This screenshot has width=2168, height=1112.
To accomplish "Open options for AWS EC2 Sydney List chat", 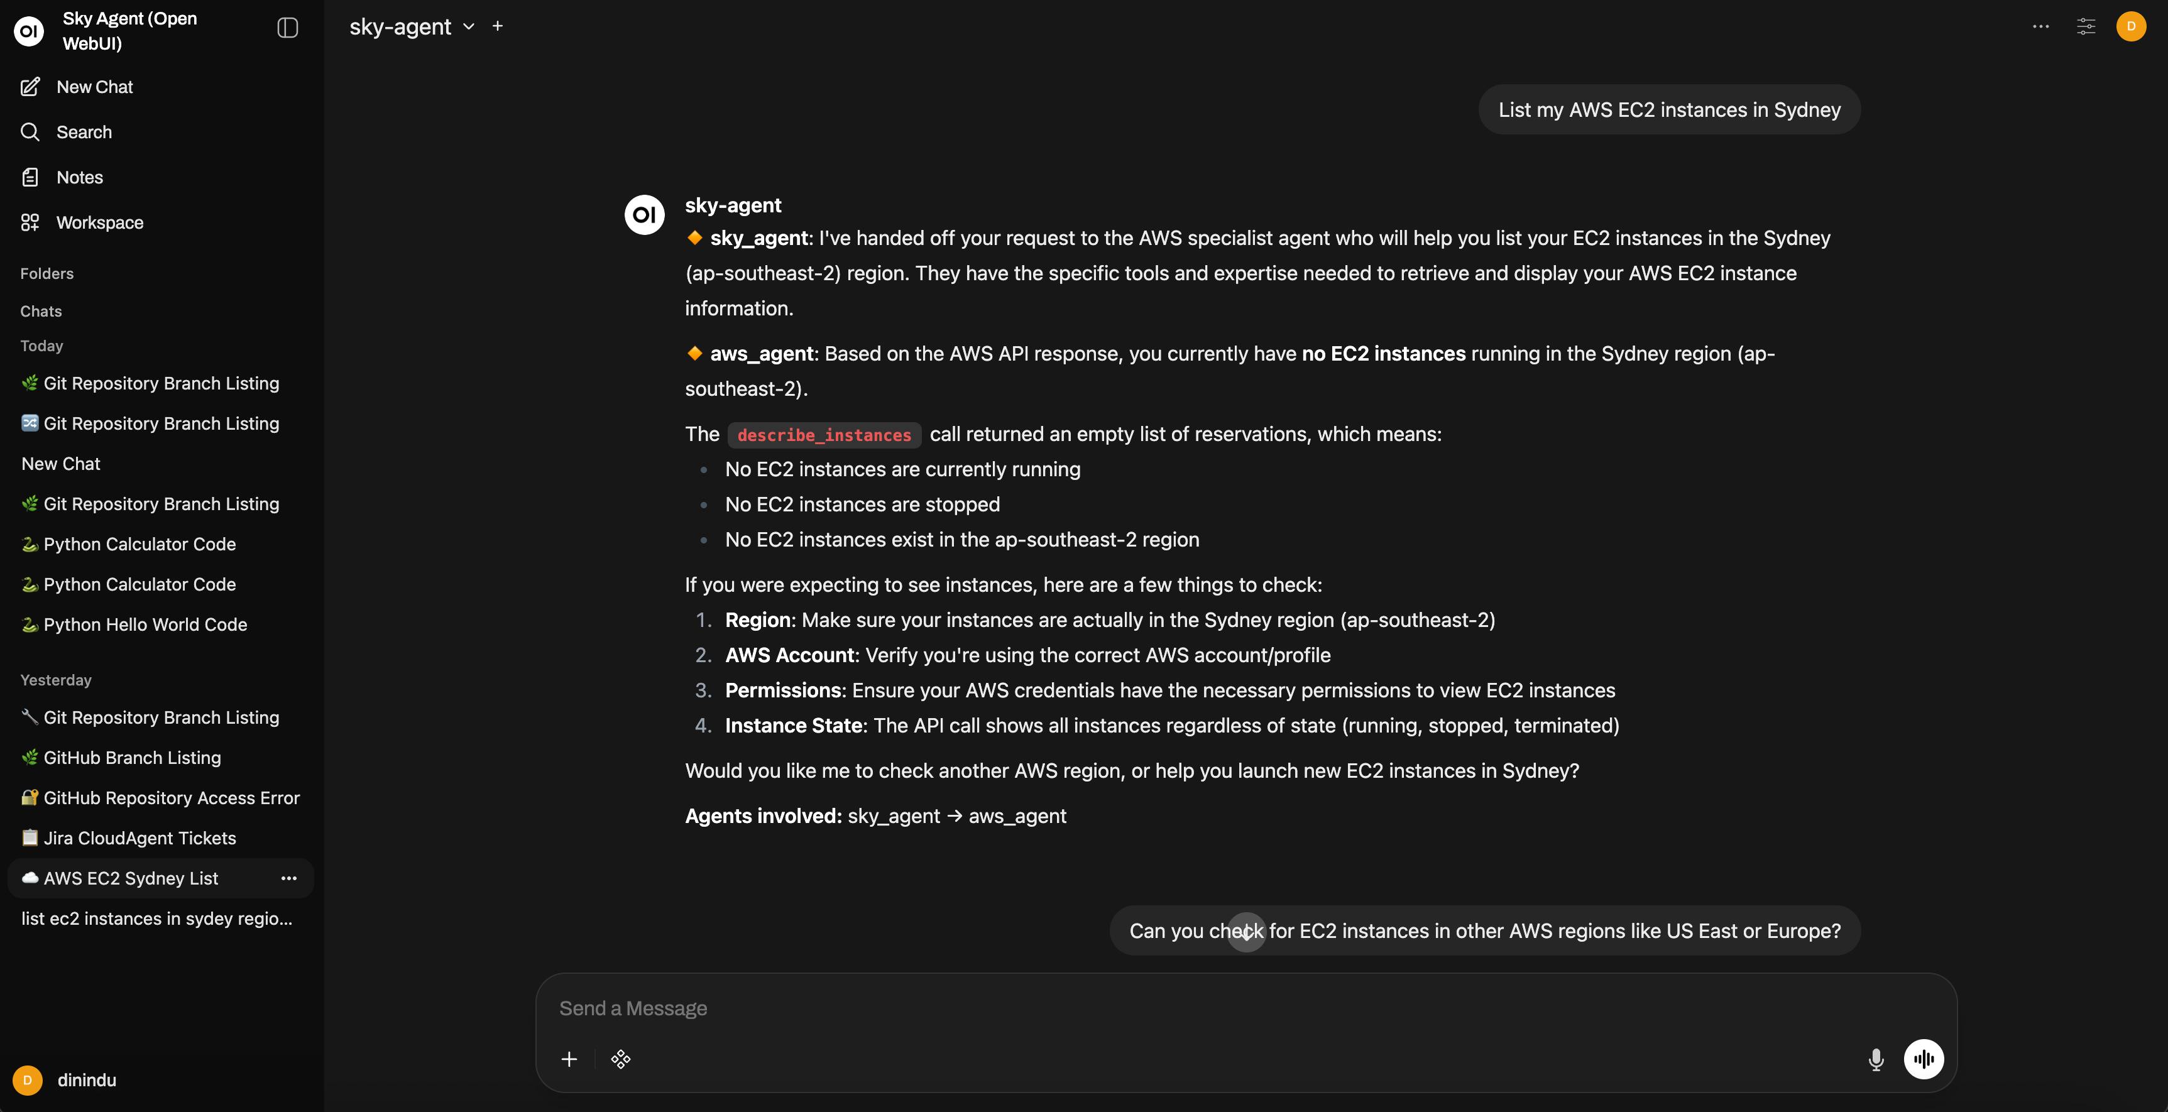I will coord(288,878).
